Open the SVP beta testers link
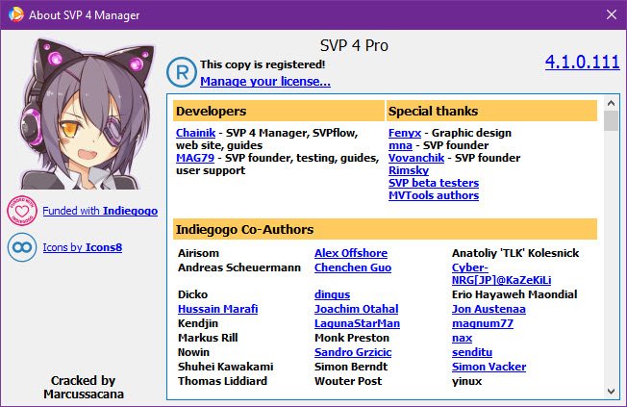The image size is (627, 407). point(434,183)
